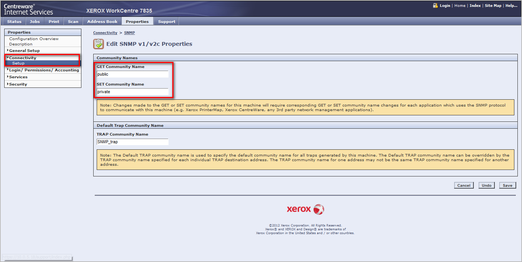
Task: Open the Support tab
Action: click(167, 22)
